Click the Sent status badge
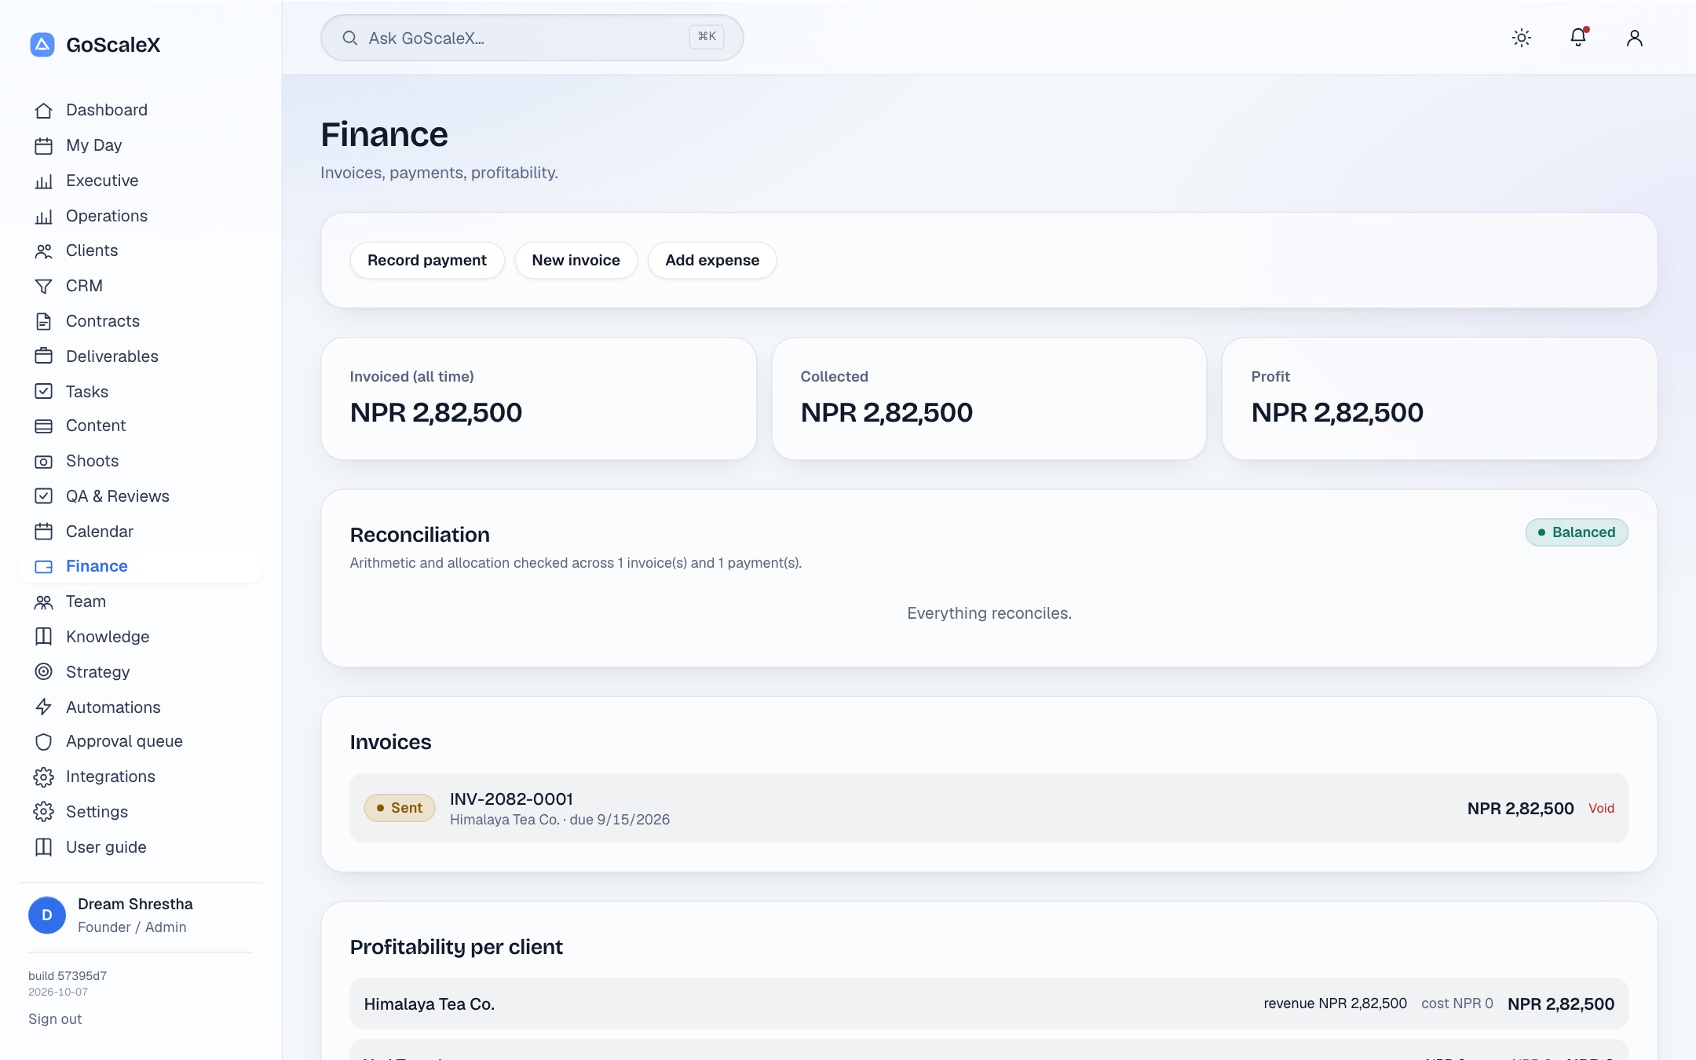 [400, 808]
